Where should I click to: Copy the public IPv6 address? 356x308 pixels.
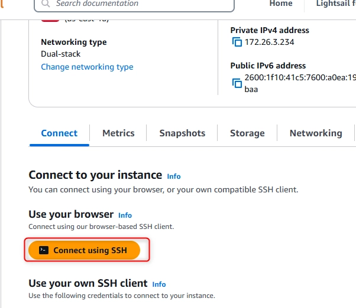coord(237,83)
